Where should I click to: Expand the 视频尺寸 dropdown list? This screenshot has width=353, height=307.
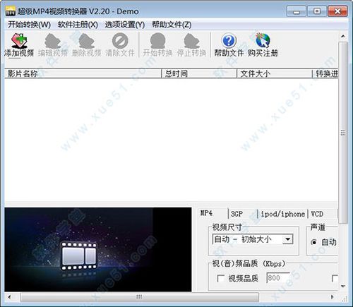pyautogui.click(x=287, y=239)
